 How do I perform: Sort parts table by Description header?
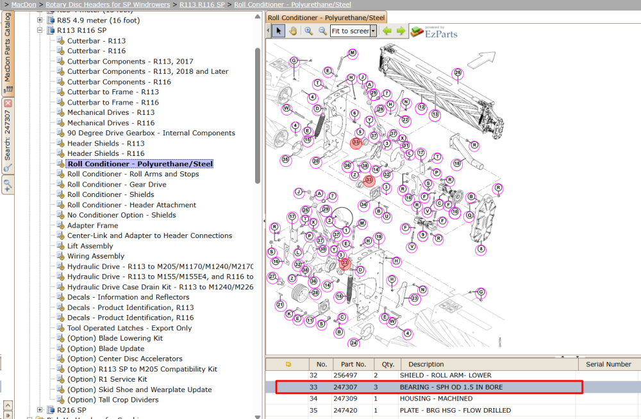(489, 364)
